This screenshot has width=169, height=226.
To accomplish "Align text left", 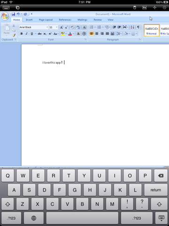I will click(92, 33).
